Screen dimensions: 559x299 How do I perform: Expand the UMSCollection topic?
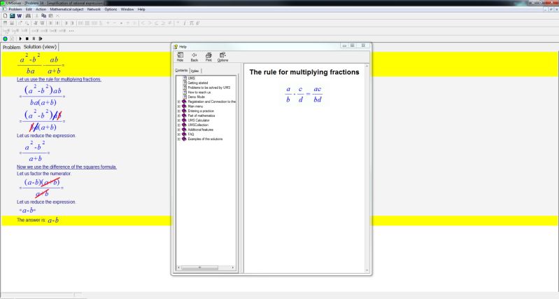click(179, 125)
